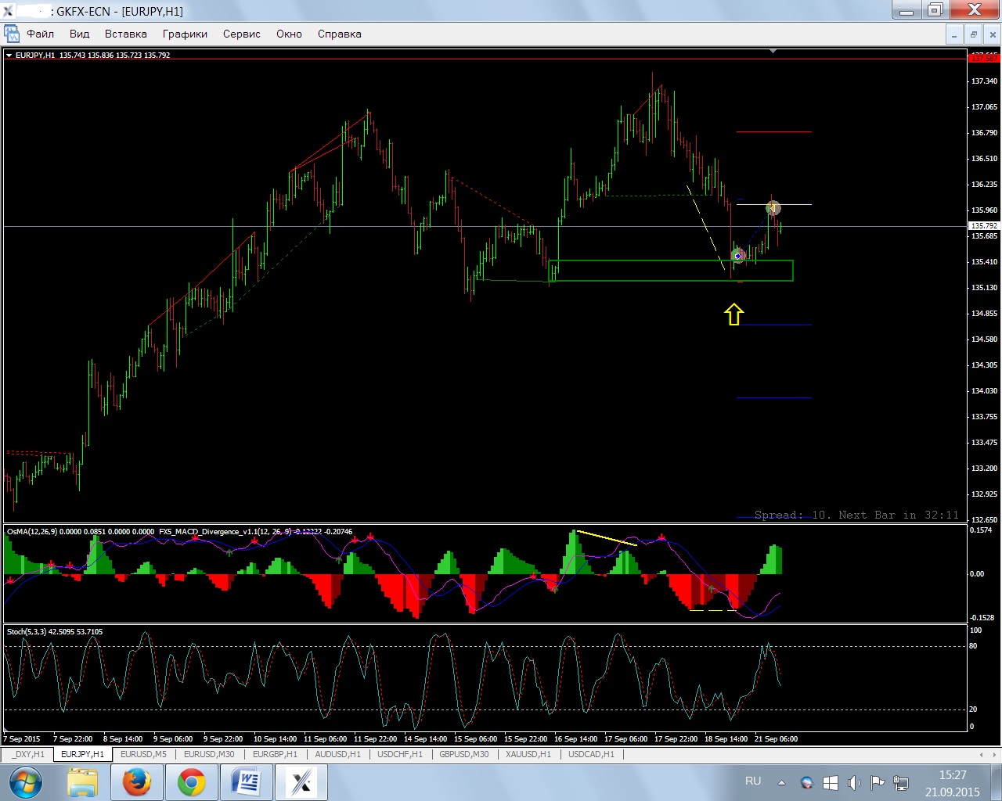Open the Сервис menu

[x=241, y=34]
